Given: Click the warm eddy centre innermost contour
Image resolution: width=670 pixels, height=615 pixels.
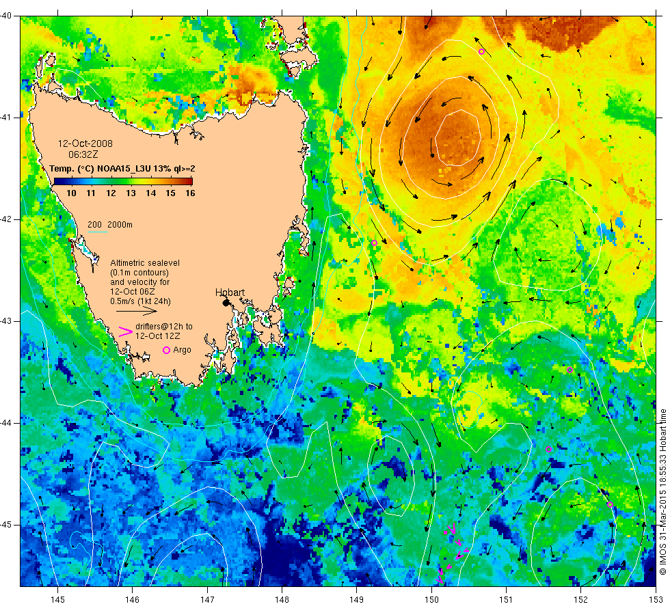Looking at the screenshot, I should pyautogui.click(x=459, y=137).
